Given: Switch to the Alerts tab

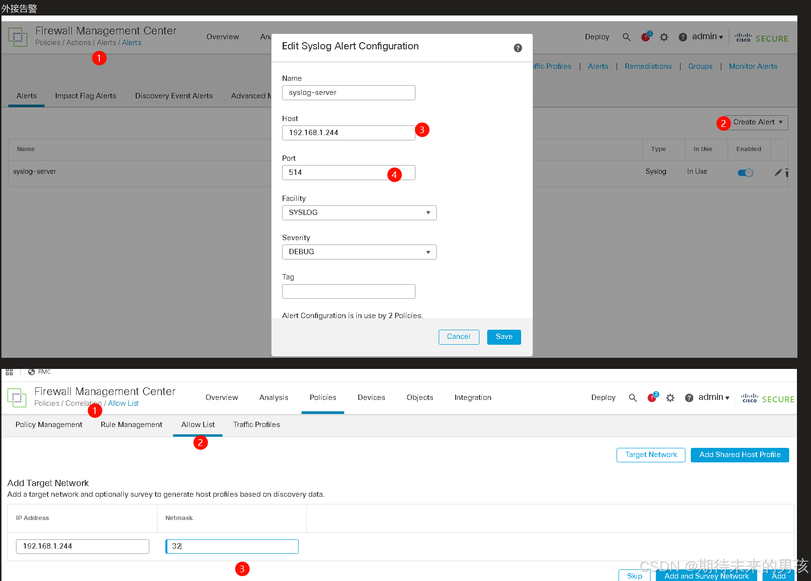Looking at the screenshot, I should tap(27, 96).
